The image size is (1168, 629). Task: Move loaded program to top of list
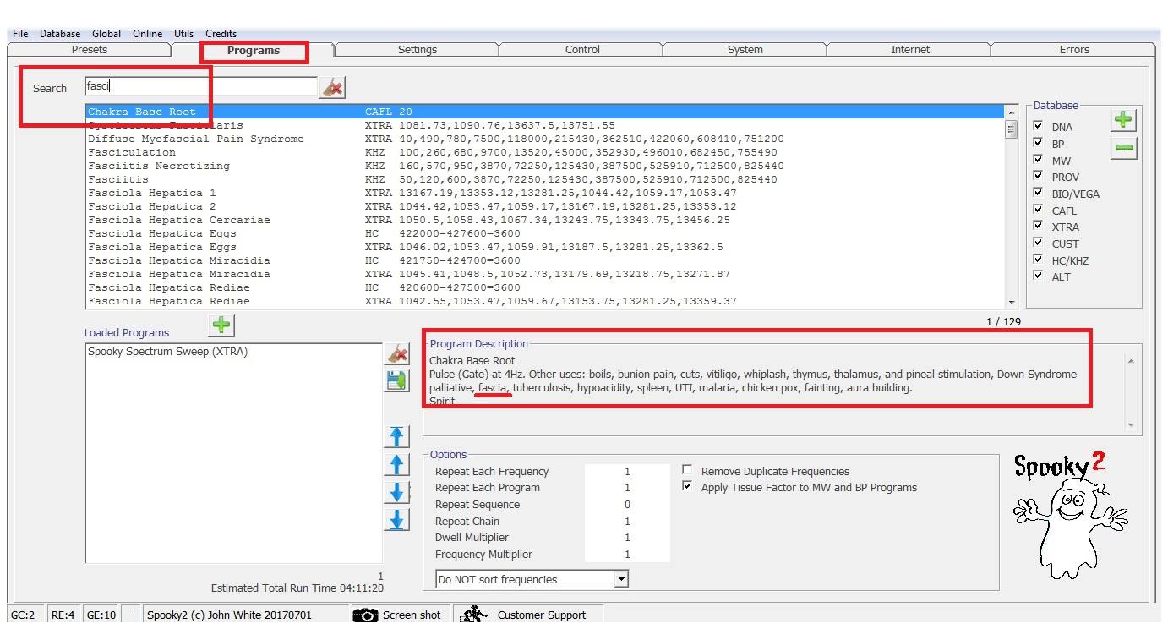[x=396, y=436]
